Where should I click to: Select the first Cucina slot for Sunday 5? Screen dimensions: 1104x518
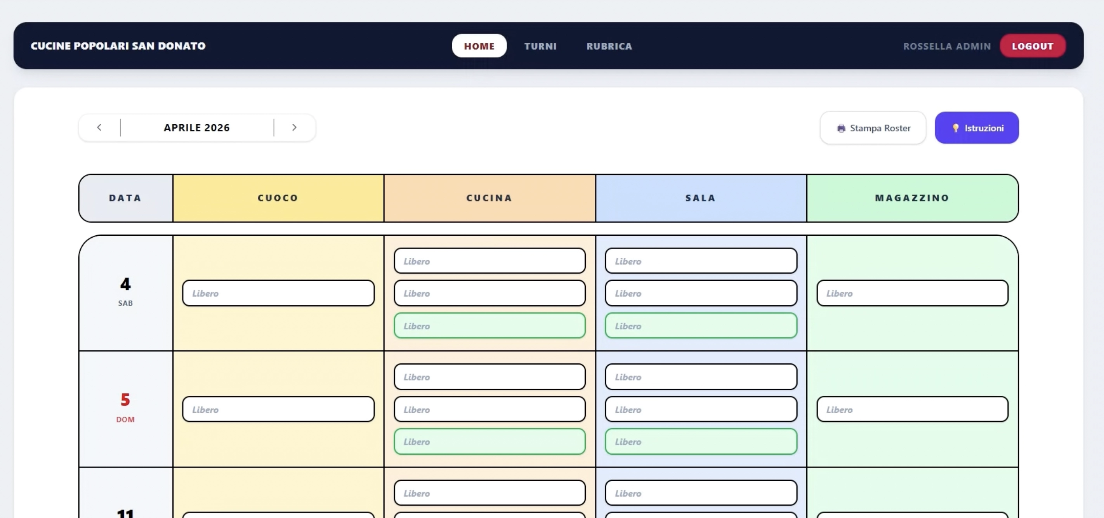[490, 377]
